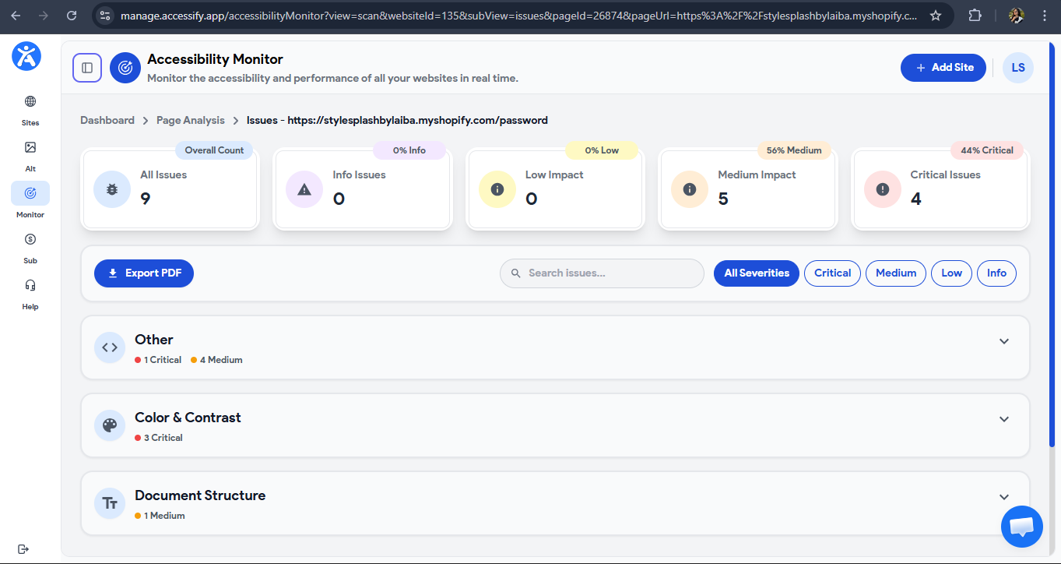Screen dimensions: 1061x564
Task: Open the Sub section in sidebar
Action: pyautogui.click(x=30, y=245)
